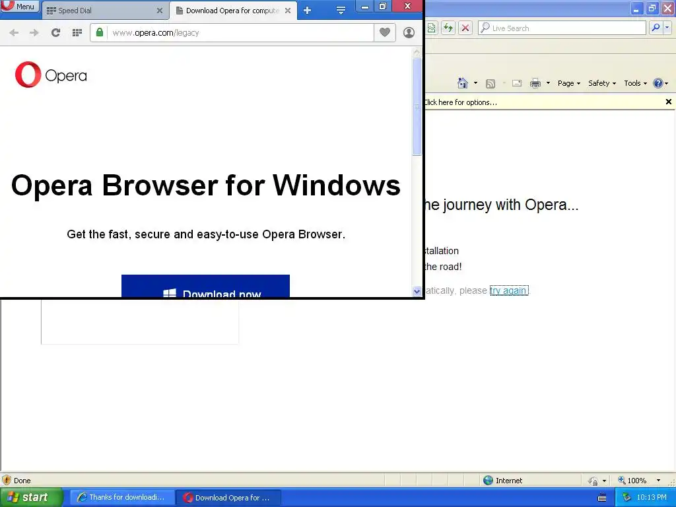The height and width of the screenshot is (507, 676).
Task: Go Home in Internet Explorer
Action: tap(463, 83)
